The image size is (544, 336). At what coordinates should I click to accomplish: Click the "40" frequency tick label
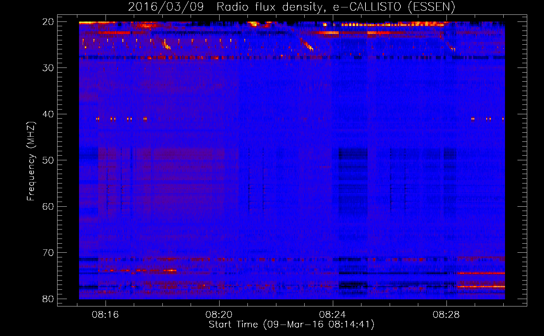[48, 114]
